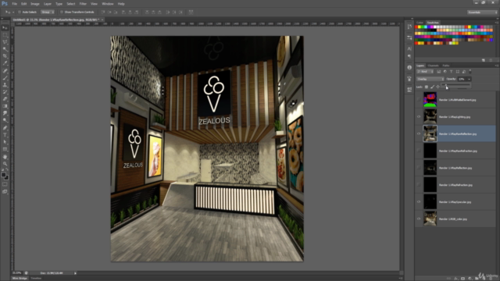Open the Paragraph panel icon in dock
Screen dimensions: 500x281
409,56
